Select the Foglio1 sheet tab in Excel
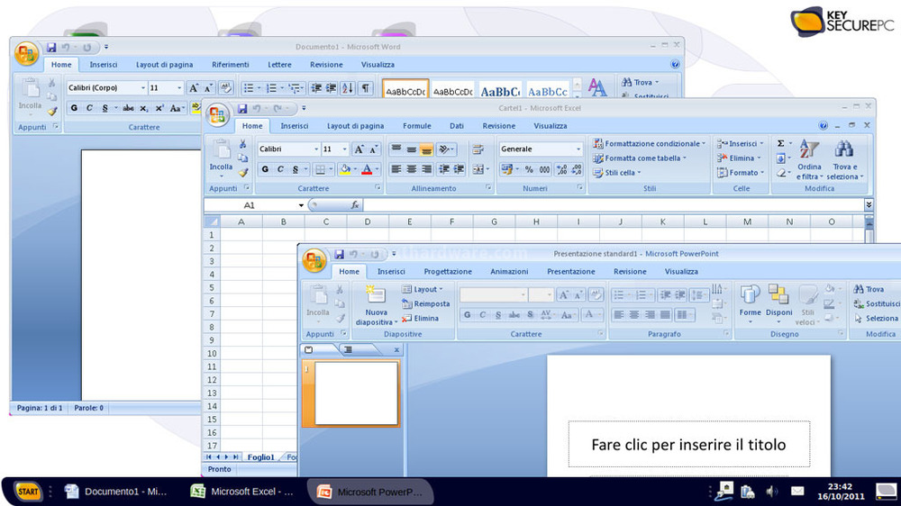 pyautogui.click(x=261, y=457)
